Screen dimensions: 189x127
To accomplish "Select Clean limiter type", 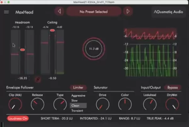I will (x=78, y=106).
